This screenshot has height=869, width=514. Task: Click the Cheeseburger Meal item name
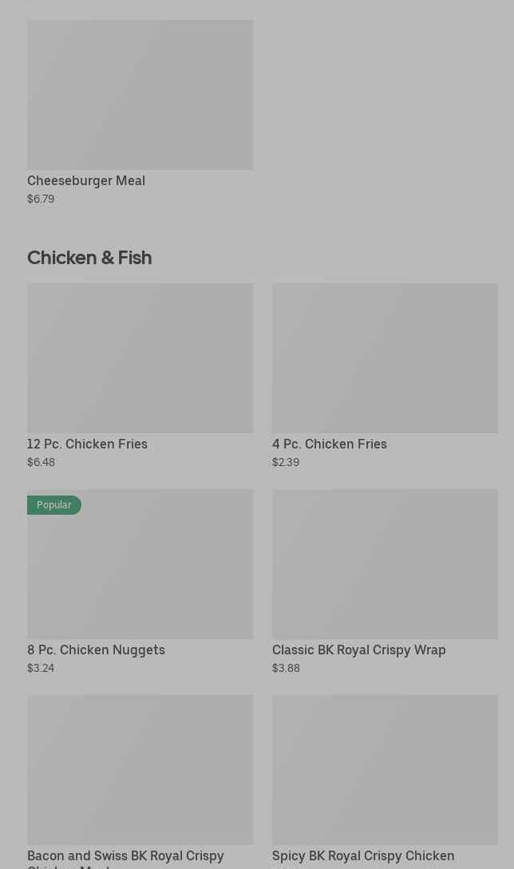[86, 180]
